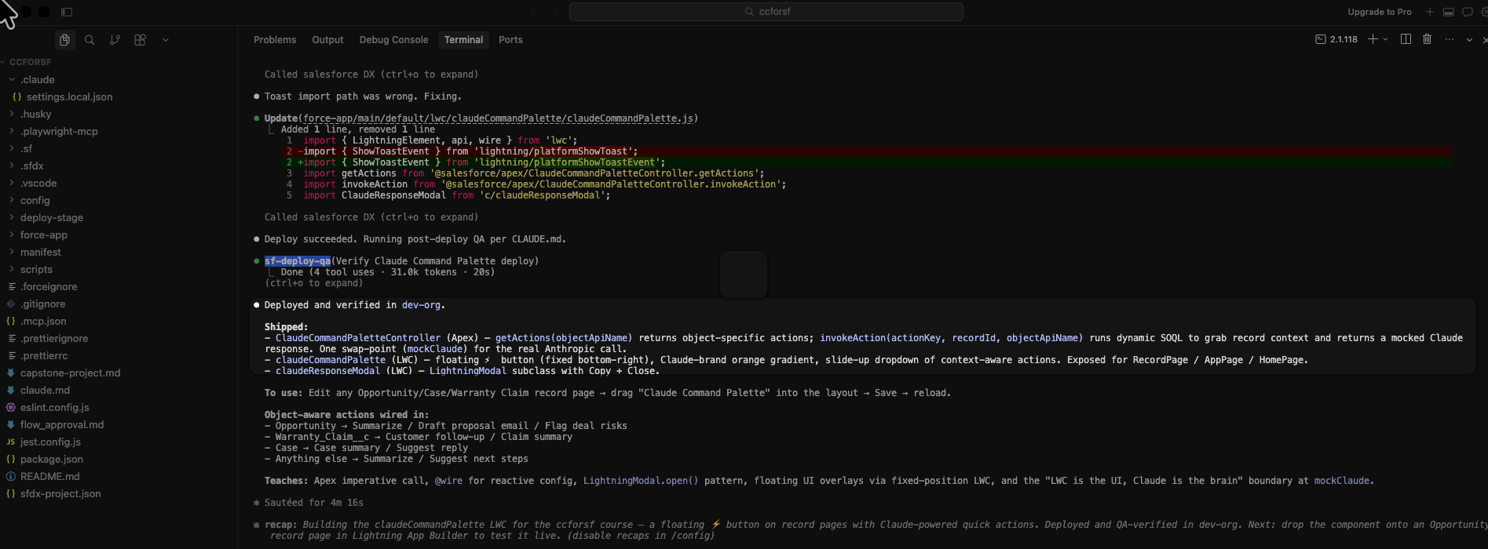Expand the force-app folder

pyautogui.click(x=44, y=235)
